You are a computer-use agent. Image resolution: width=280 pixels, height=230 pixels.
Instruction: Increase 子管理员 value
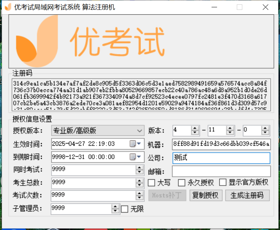click(x=115, y=207)
